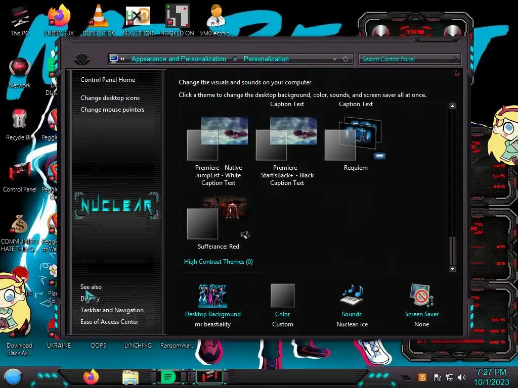Screen dimensions: 518x388
Task: Open the SEX EDITOR HxD shortcut
Action: coord(138,21)
